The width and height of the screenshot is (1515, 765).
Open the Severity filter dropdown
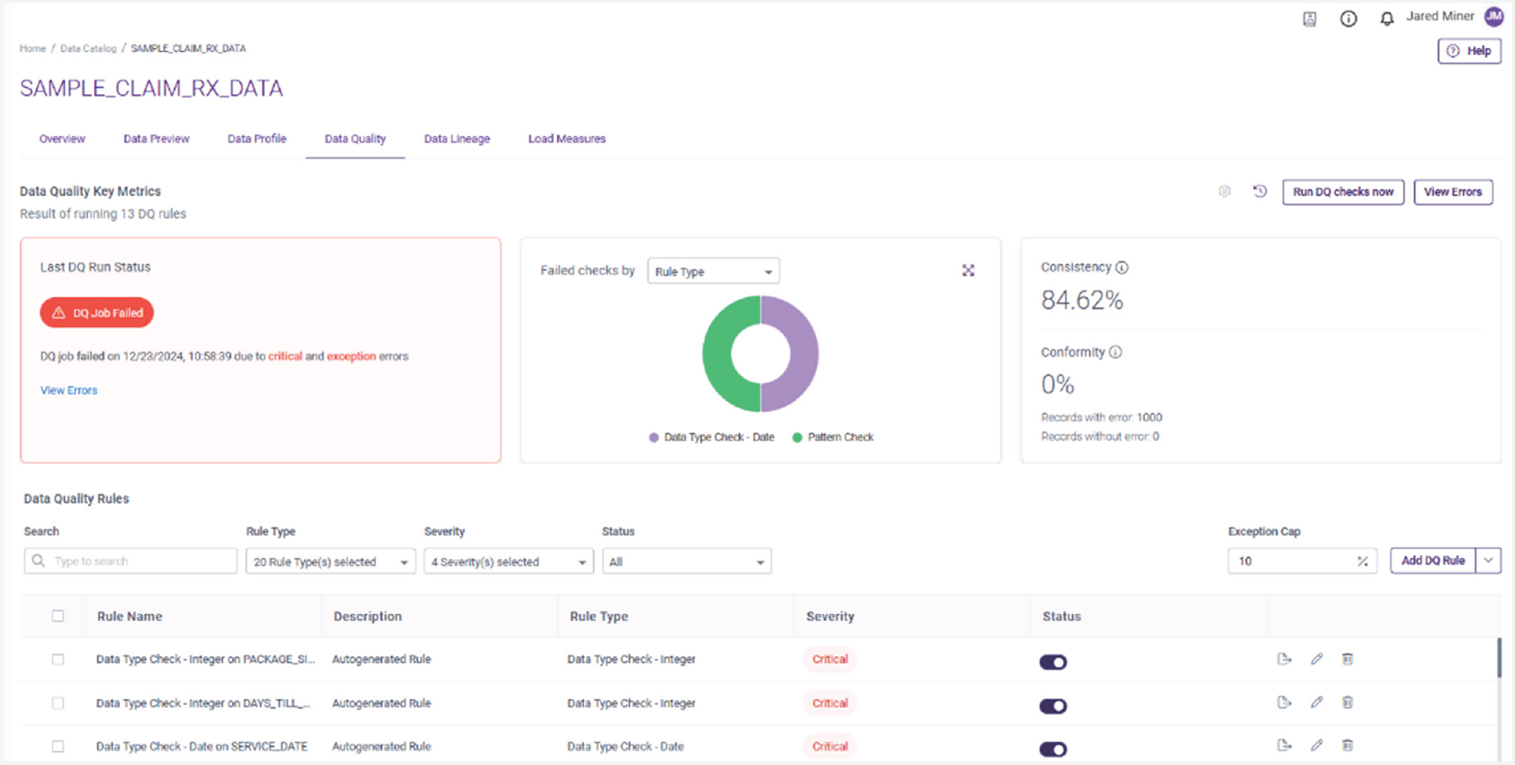coord(508,561)
